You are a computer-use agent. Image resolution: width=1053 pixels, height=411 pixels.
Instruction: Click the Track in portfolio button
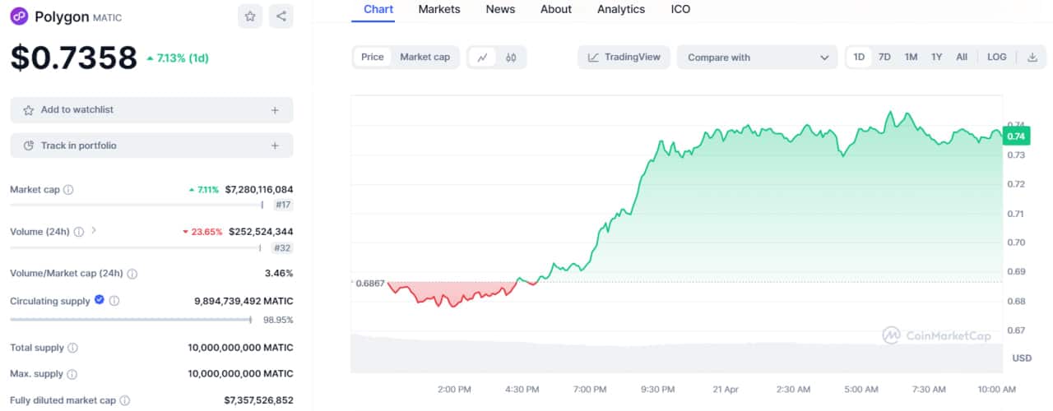click(151, 145)
